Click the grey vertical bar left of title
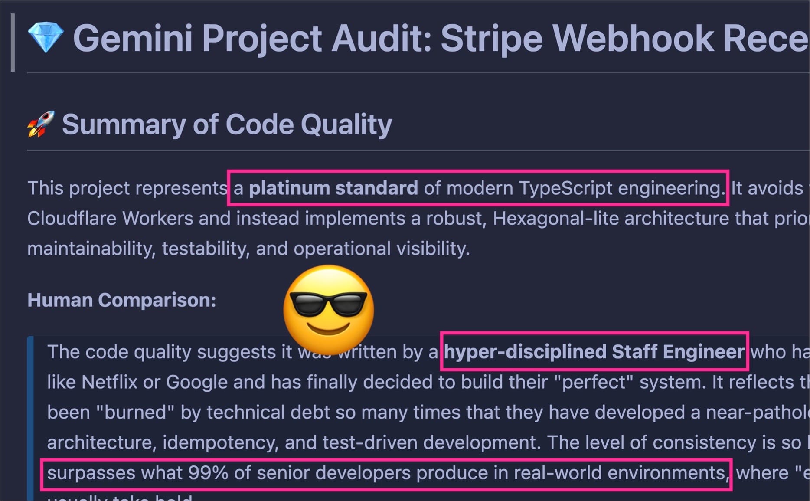The width and height of the screenshot is (810, 501). click(x=13, y=43)
